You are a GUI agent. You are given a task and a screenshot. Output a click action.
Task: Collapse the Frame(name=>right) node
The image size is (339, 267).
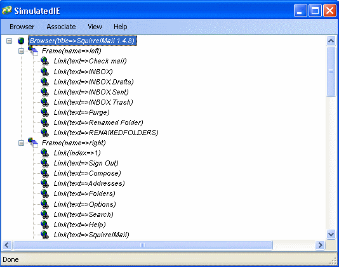click(x=21, y=143)
